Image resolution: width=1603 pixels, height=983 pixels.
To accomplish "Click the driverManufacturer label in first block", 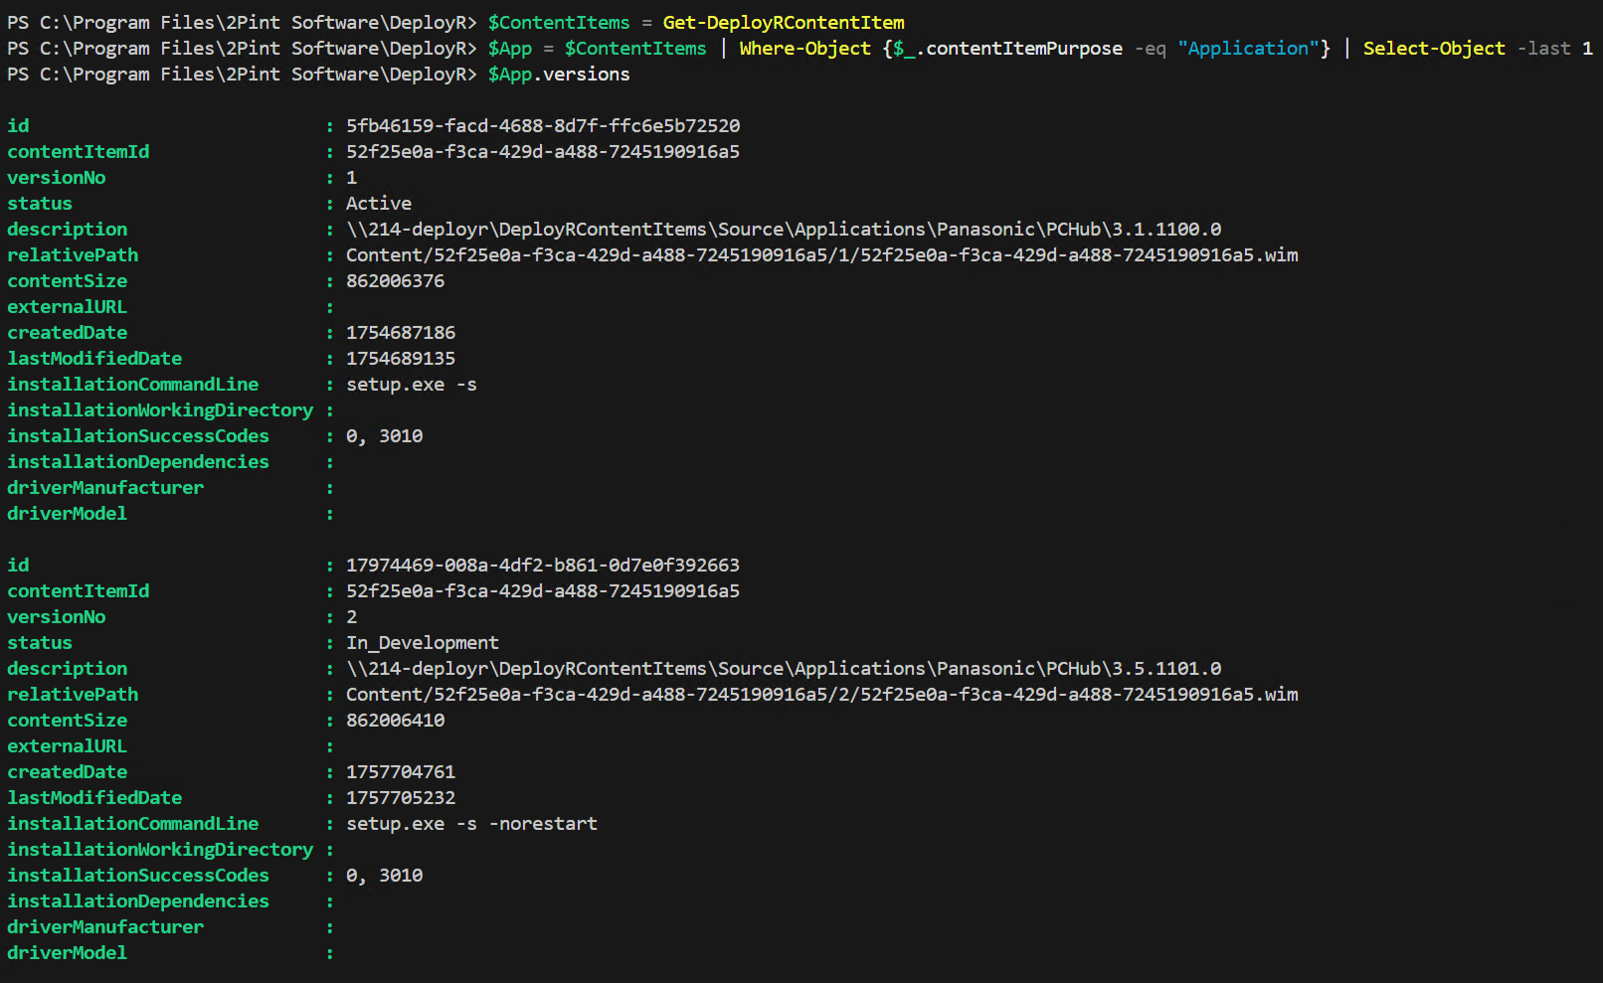I will point(105,488).
